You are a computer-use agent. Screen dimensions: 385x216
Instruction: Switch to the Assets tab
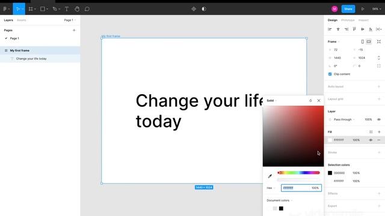tap(22, 20)
